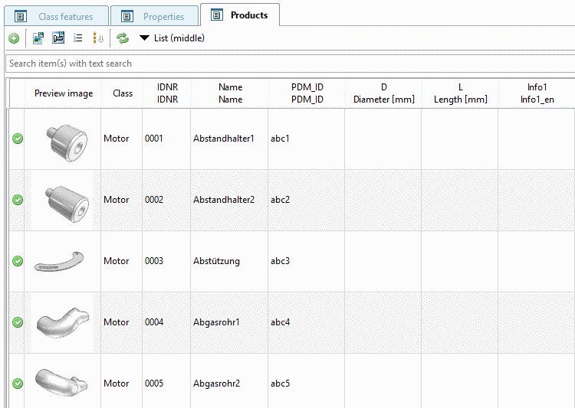Click the Class column header

click(123, 93)
